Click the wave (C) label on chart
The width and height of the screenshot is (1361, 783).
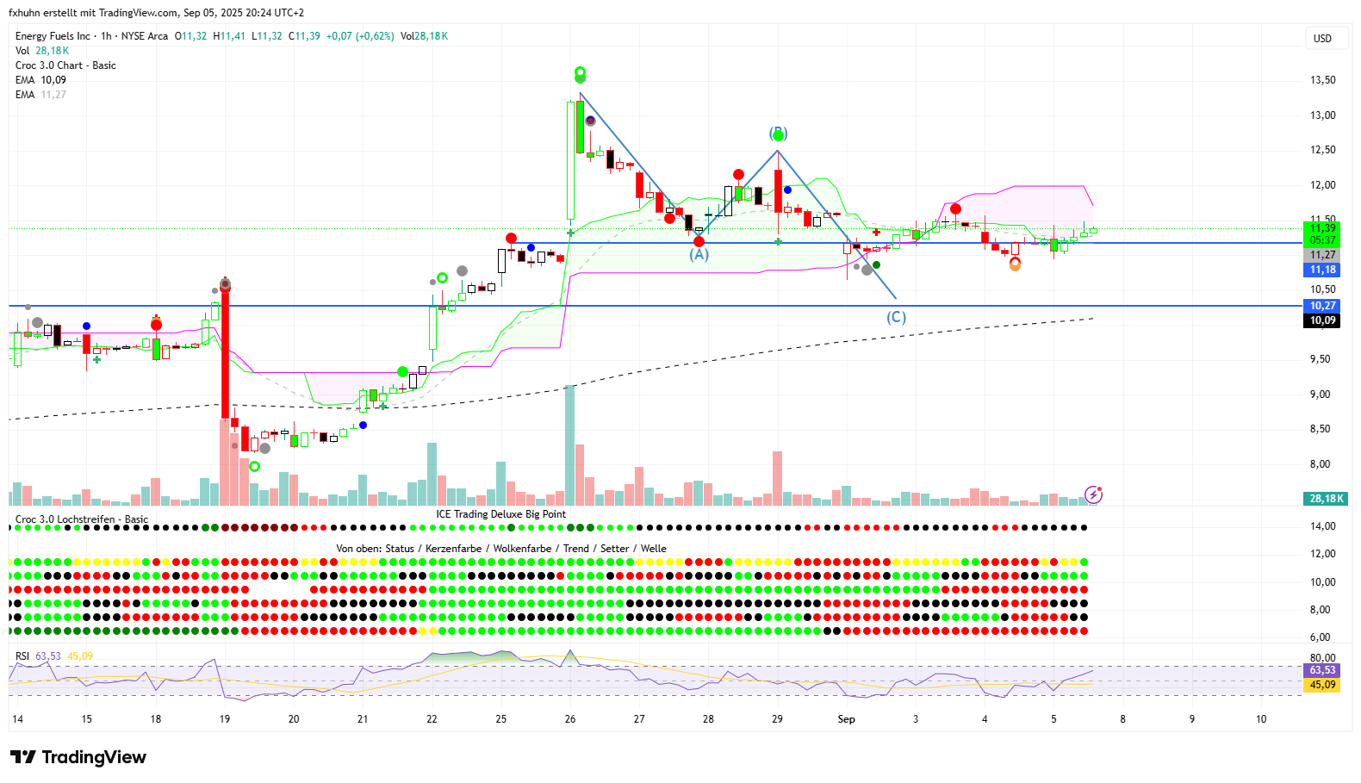pos(896,317)
